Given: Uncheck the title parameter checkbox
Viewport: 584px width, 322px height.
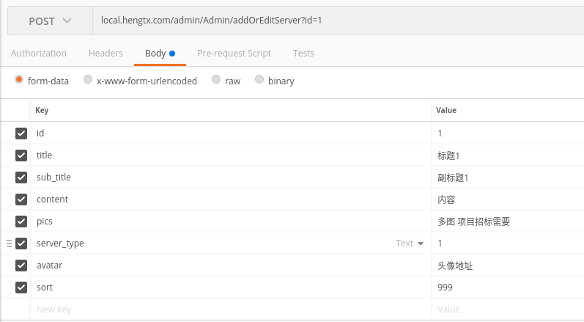Looking at the screenshot, I should [x=21, y=155].
